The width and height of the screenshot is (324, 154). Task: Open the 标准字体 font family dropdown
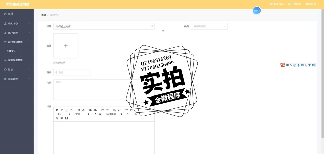click(x=114, y=114)
